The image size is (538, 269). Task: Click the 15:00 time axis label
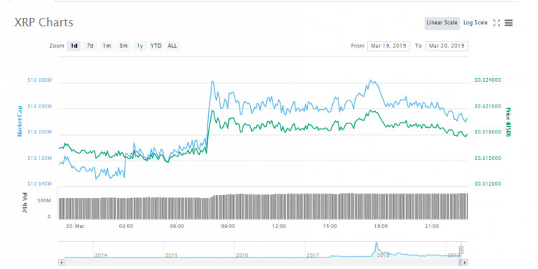click(330, 226)
